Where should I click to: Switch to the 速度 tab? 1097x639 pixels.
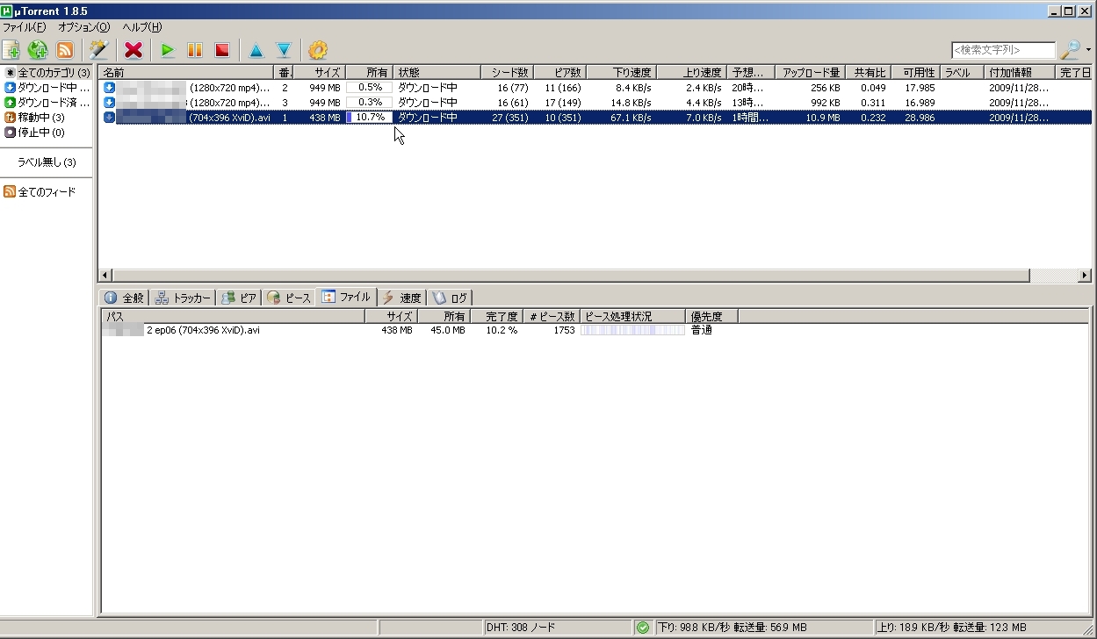point(402,298)
